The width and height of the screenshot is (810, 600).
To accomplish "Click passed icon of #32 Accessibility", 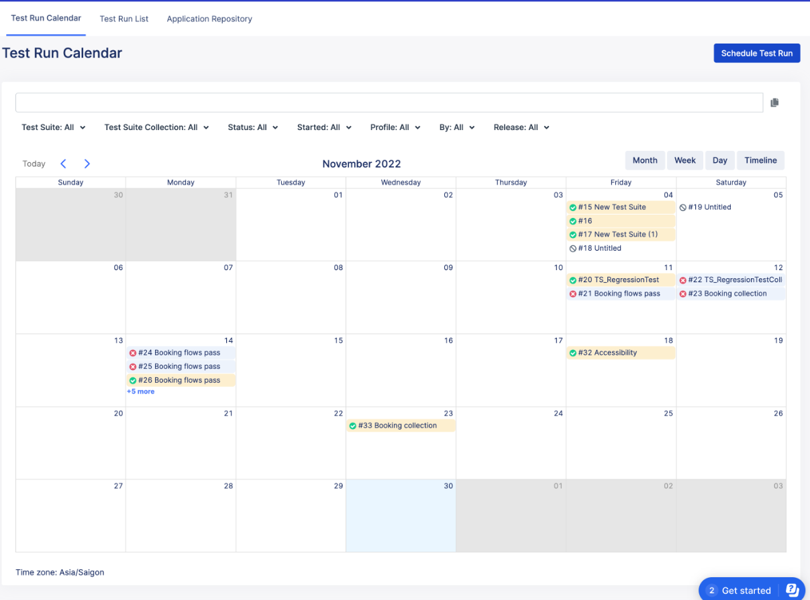I will (x=573, y=353).
